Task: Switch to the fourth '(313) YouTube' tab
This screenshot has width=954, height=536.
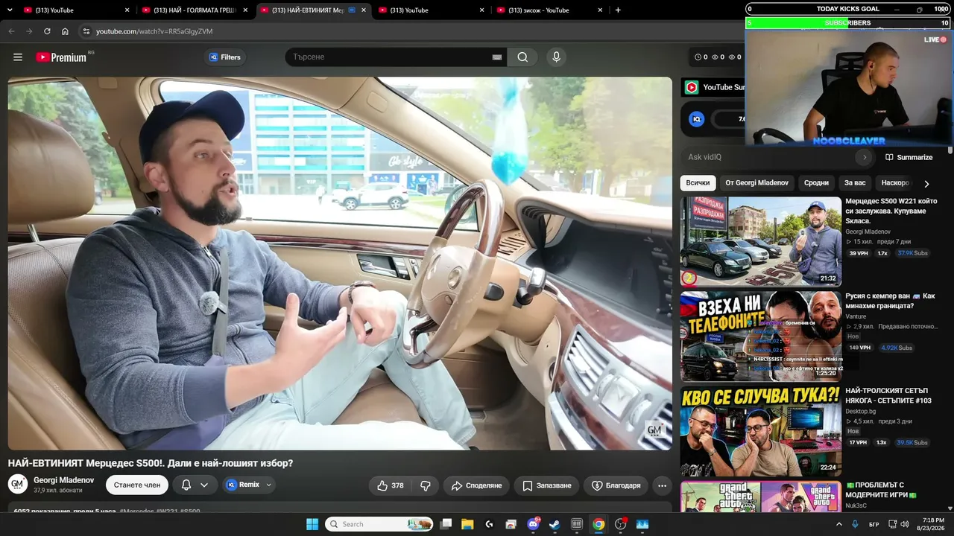Action: 431,10
